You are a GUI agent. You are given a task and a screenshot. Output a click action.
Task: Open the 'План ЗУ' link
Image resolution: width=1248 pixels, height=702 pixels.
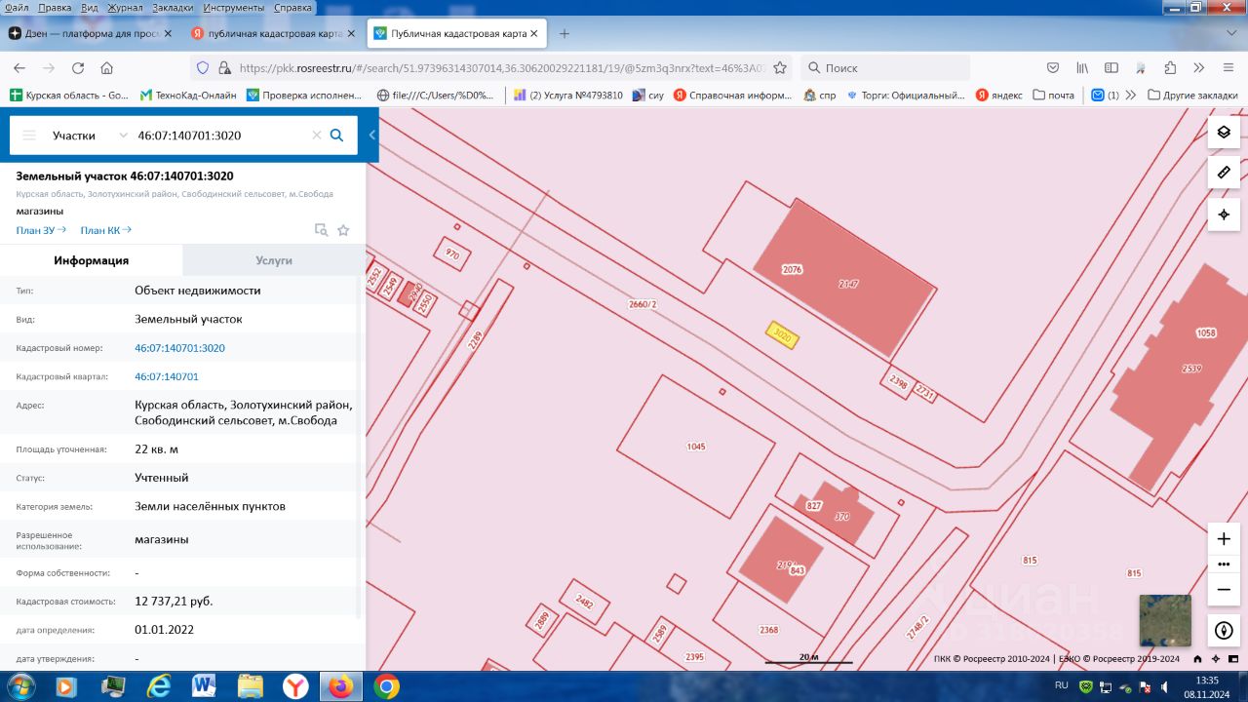pos(41,230)
